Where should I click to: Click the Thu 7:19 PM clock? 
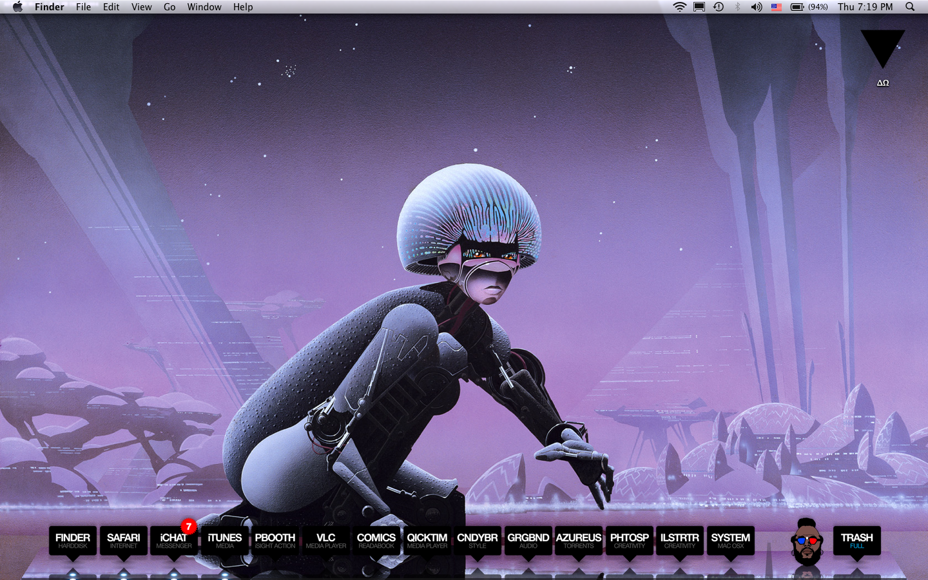click(865, 7)
